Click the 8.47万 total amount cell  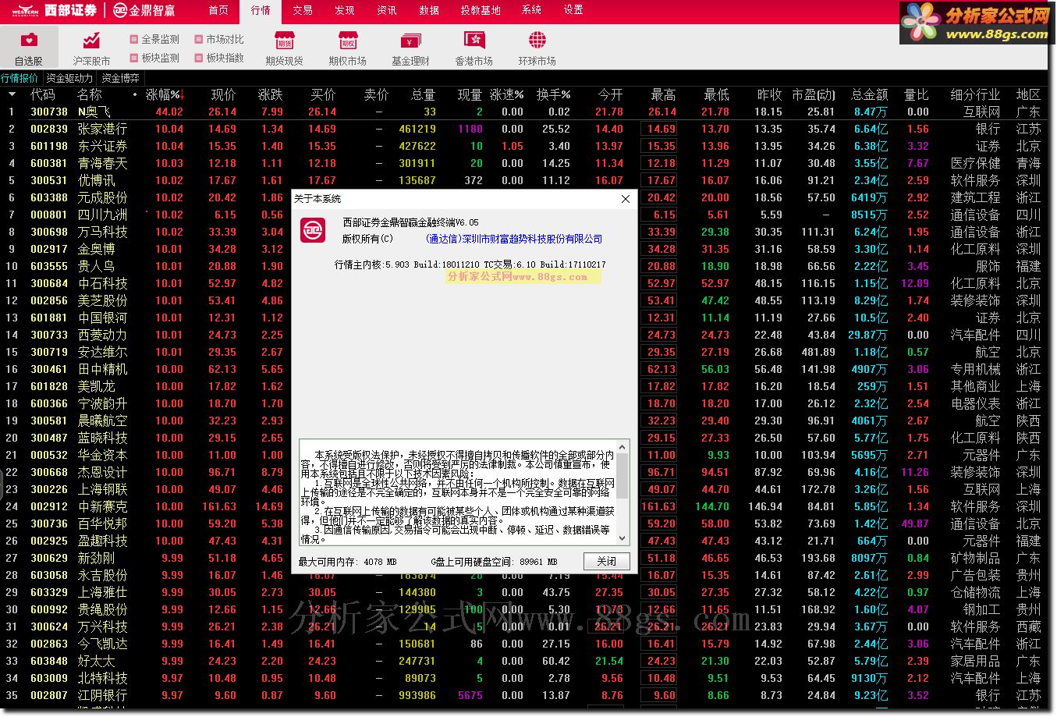pyautogui.click(x=871, y=112)
